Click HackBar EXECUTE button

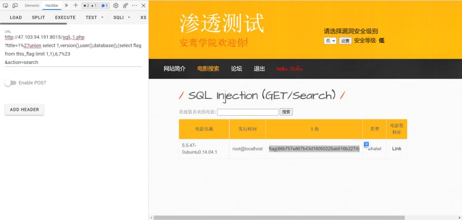pyautogui.click(x=66, y=17)
